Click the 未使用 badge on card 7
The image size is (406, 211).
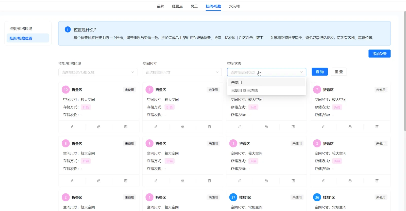[x=381, y=90]
